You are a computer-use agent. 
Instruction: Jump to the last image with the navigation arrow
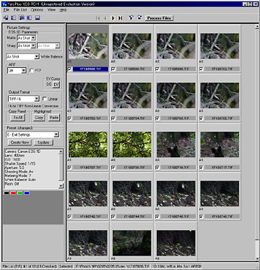(121, 18)
